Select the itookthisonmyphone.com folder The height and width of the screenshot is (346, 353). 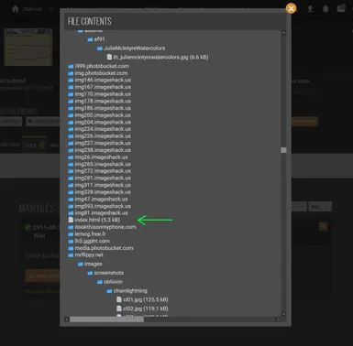coord(102,227)
